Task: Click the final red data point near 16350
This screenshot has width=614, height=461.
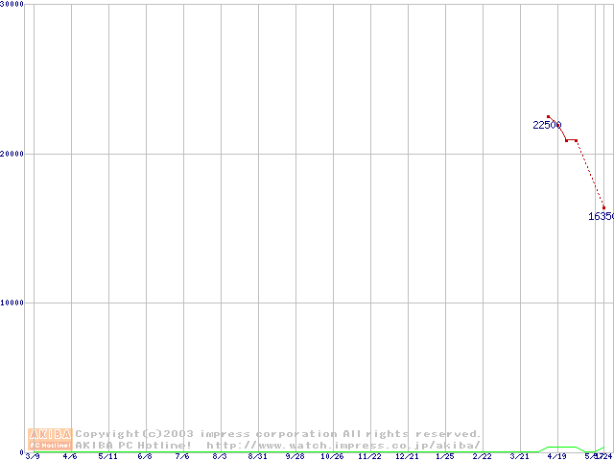Action: [x=603, y=207]
